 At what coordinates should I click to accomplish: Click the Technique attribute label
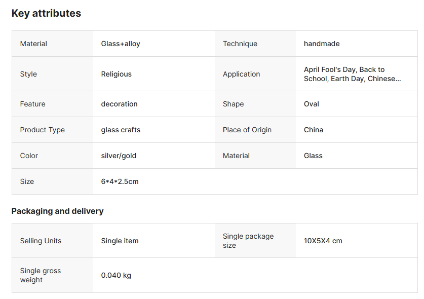(240, 44)
